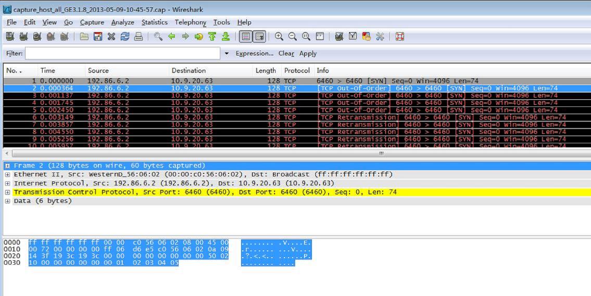This screenshot has width=591, height=296.
Task: Expand the Ethernet II details
Action: click(x=8, y=174)
